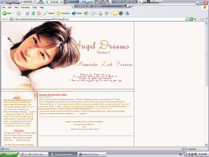This screenshot has height=157, width=209.
Task: Click the My Computer zone in status bar
Action: pyautogui.click(x=189, y=149)
